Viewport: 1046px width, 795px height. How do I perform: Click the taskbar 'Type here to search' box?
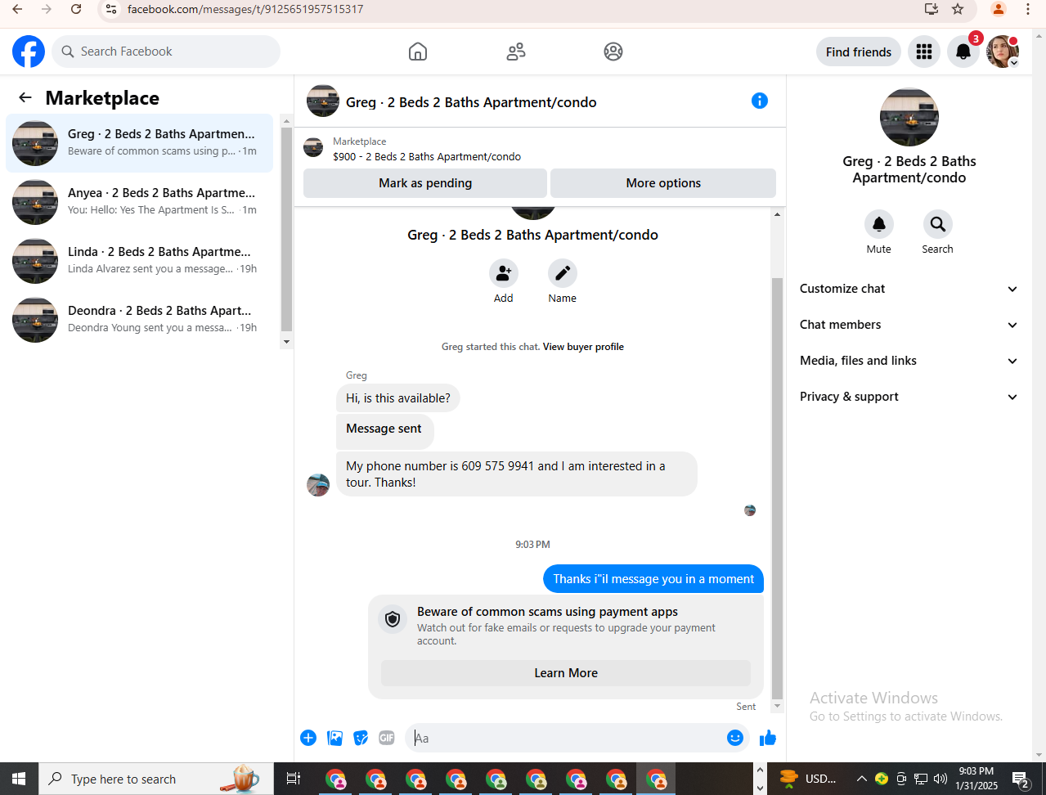click(156, 779)
